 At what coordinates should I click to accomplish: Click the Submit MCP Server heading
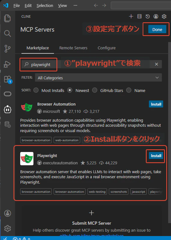click(x=91, y=223)
